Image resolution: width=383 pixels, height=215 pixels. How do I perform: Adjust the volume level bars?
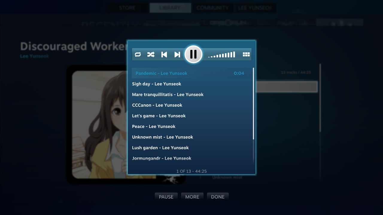click(222, 54)
